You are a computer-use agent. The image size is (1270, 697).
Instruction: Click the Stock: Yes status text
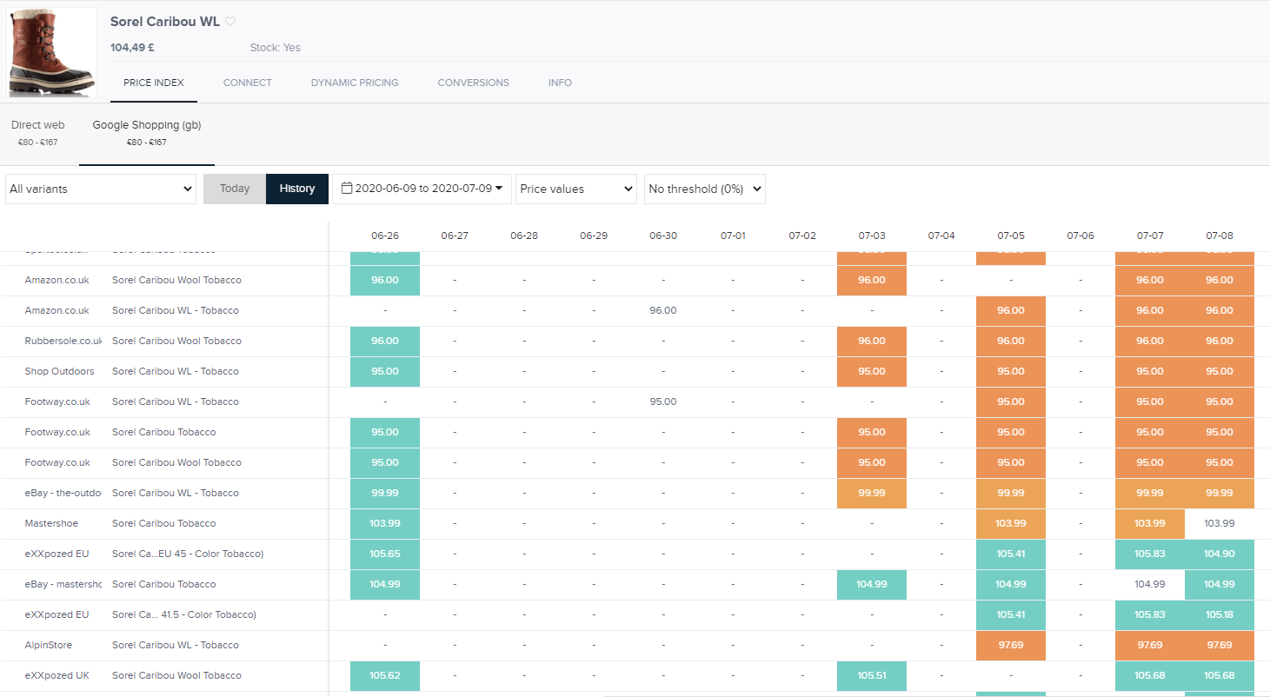(275, 48)
